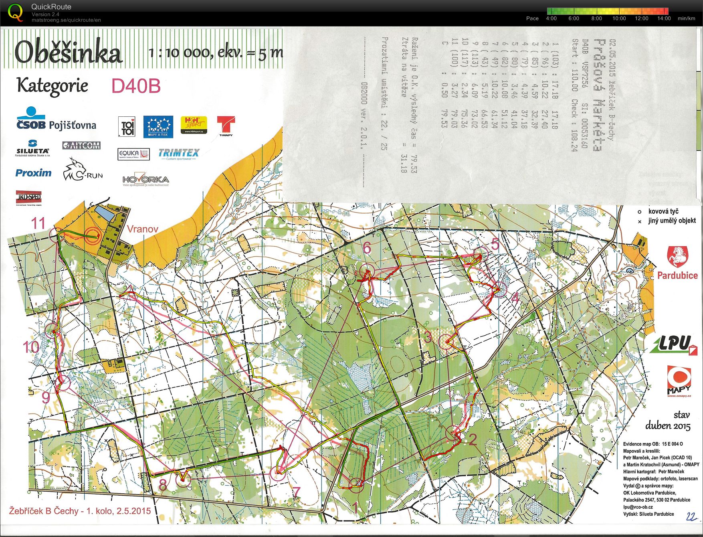The width and height of the screenshot is (703, 537).
Task: Click the blue Žaket Mapy a Tisk logo
Action: point(158,127)
